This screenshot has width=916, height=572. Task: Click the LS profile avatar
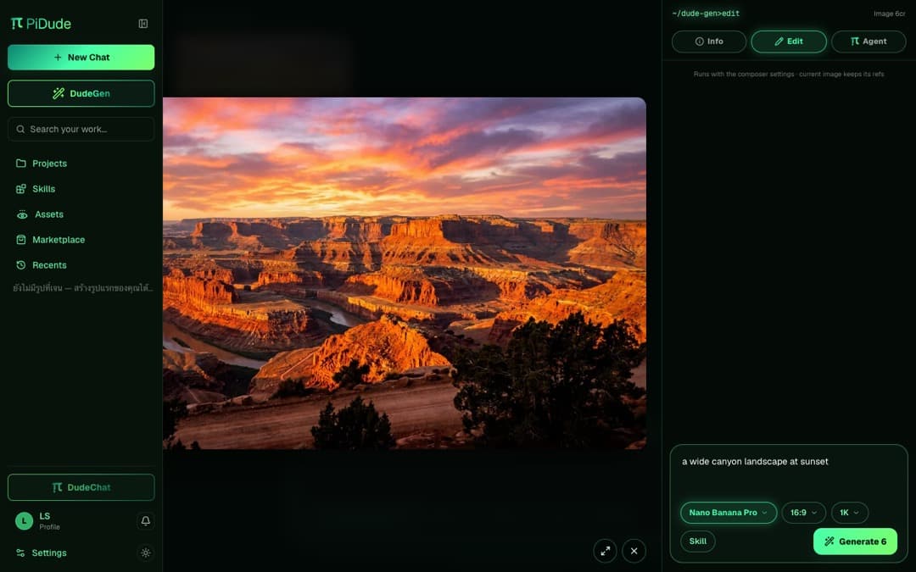coord(24,520)
